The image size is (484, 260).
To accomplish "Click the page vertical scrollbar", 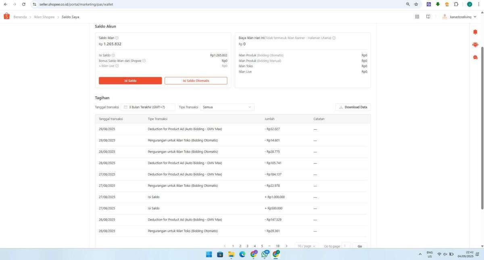I will pyautogui.click(x=482, y=128).
